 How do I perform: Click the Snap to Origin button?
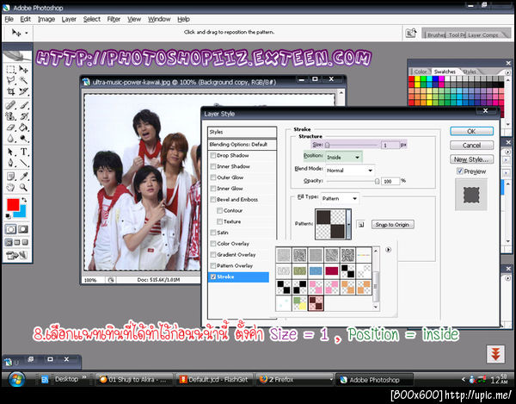pyautogui.click(x=392, y=225)
